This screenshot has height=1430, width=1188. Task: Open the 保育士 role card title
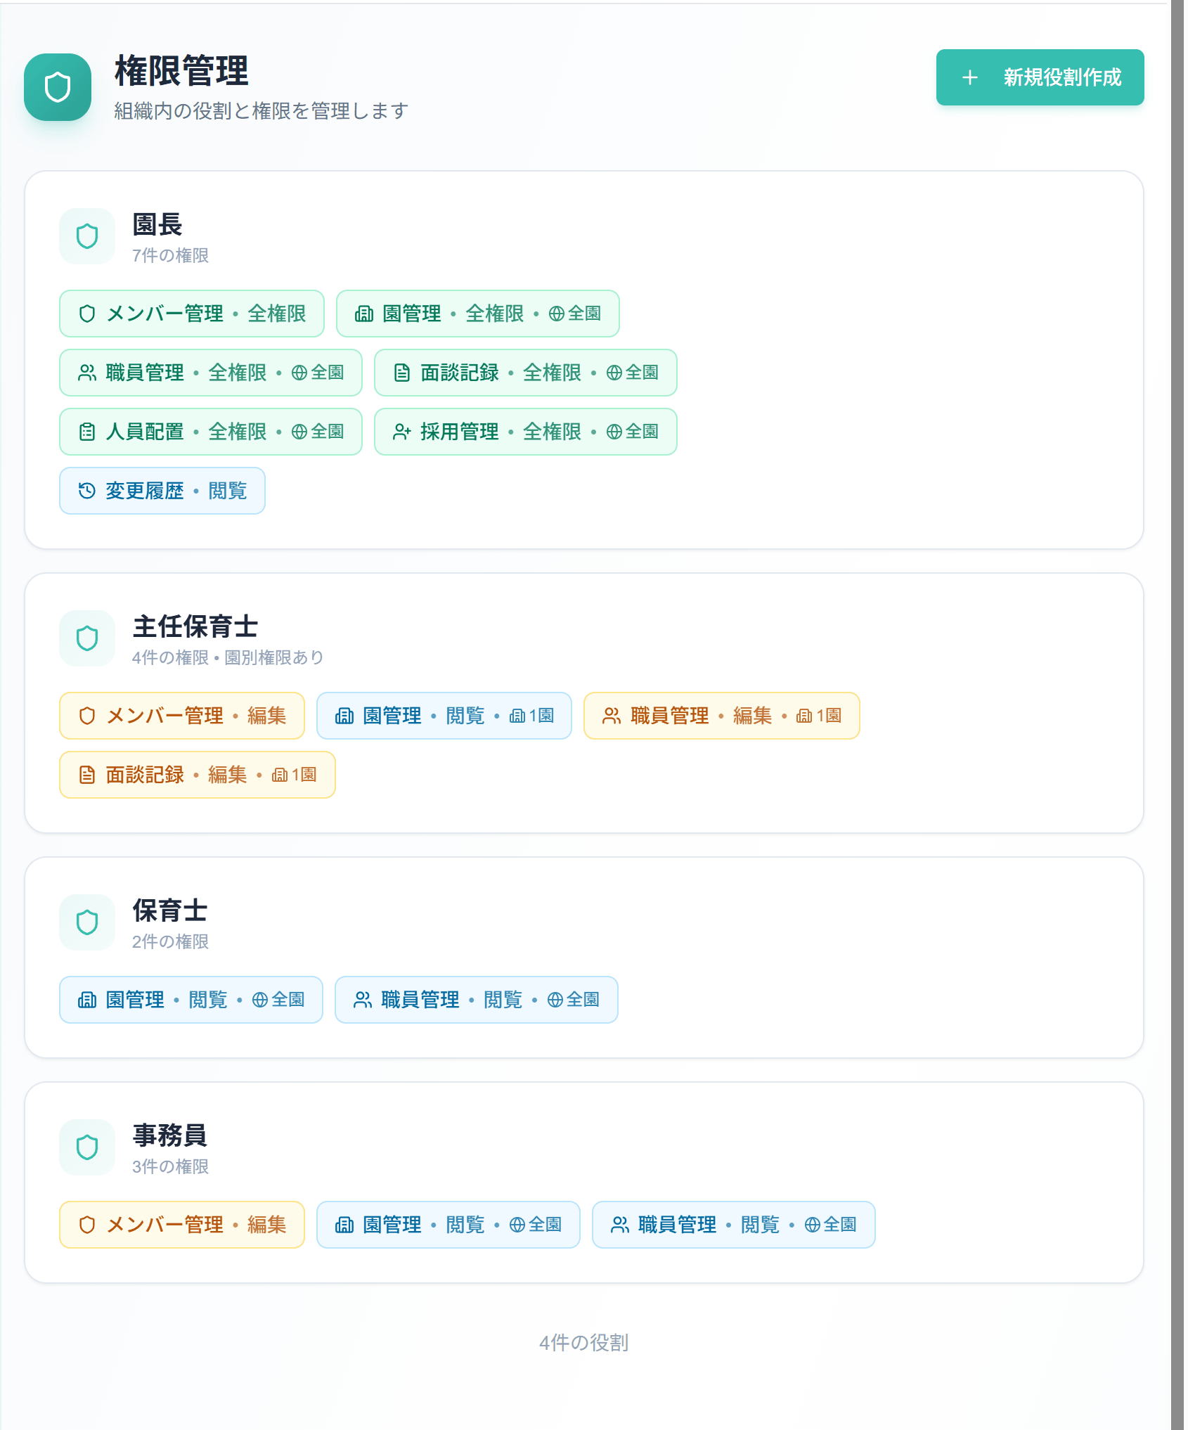[x=170, y=910]
